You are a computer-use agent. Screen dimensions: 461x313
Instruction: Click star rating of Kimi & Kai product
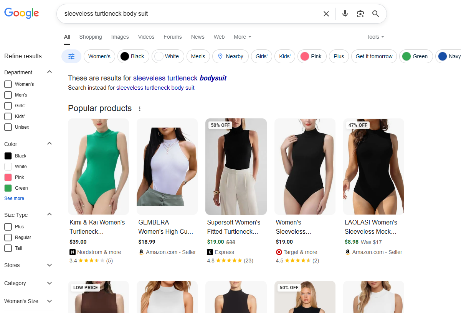tap(91, 261)
